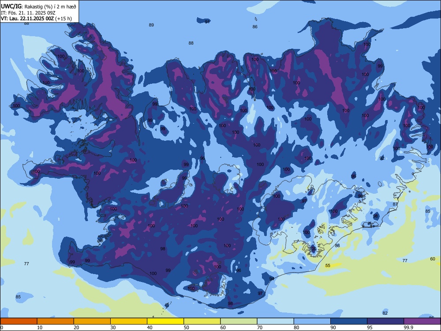This screenshot has width=441, height=331.
Task: Click the '10' tick label on the legend
Action: 40,327
